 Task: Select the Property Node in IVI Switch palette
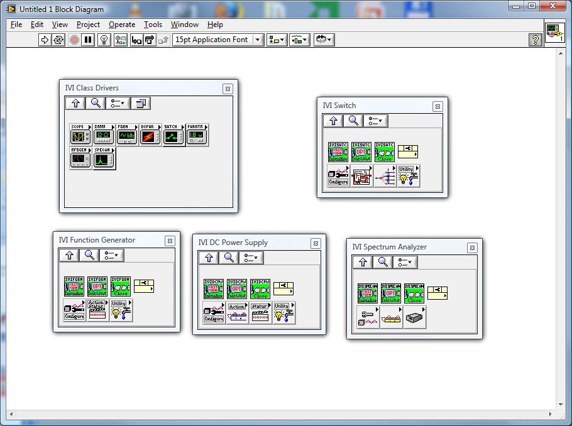[x=408, y=151]
